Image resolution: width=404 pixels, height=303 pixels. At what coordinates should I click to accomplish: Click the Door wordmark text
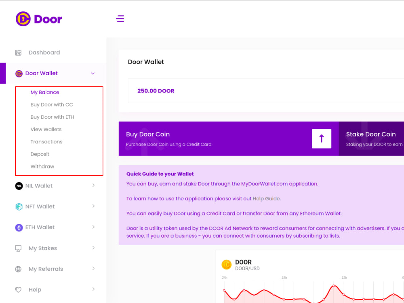48,19
